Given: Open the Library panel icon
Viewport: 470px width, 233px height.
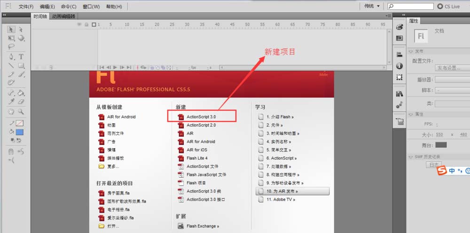Looking at the screenshot, I should click(399, 94).
